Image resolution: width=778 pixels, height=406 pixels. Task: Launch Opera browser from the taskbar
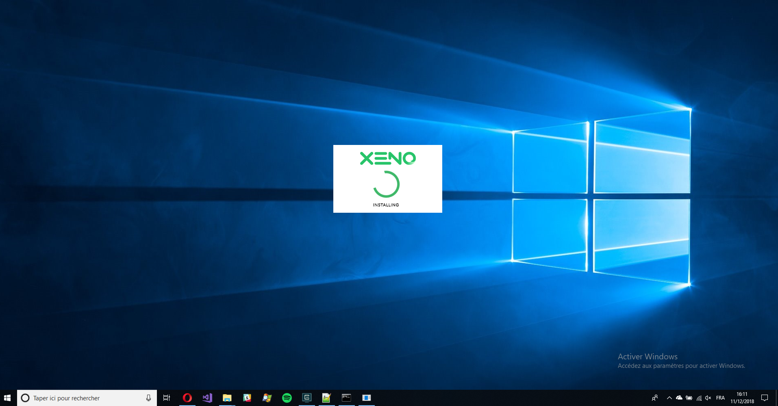pyautogui.click(x=187, y=398)
